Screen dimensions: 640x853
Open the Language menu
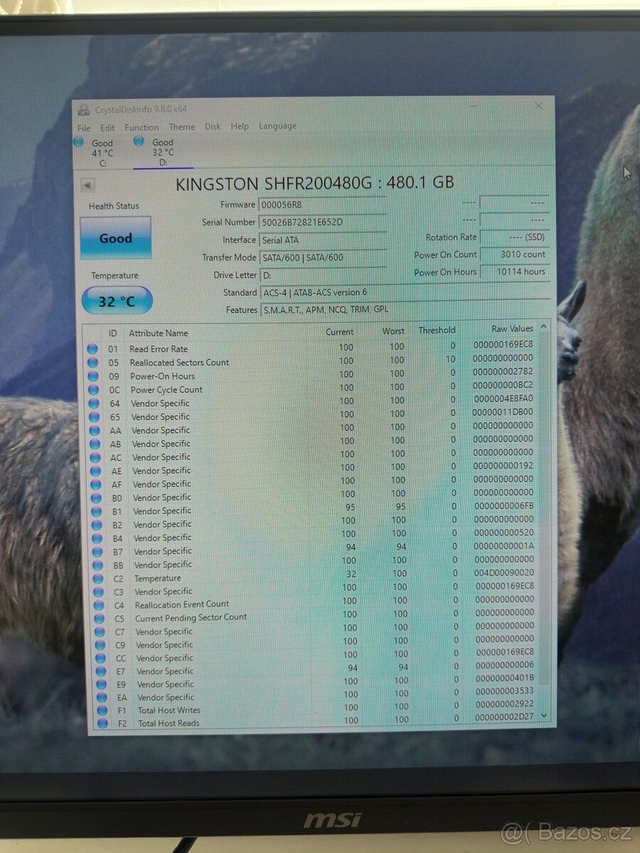(277, 127)
